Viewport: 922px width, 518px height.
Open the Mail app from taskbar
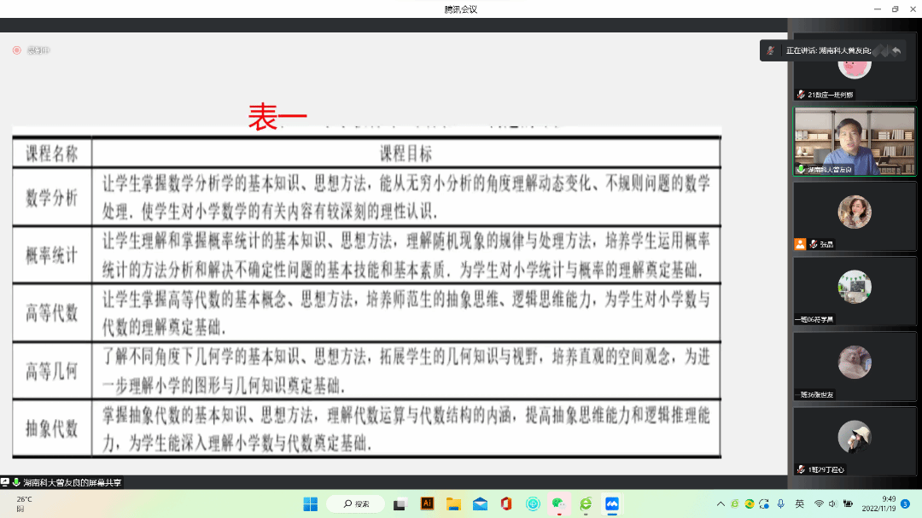coord(480,503)
